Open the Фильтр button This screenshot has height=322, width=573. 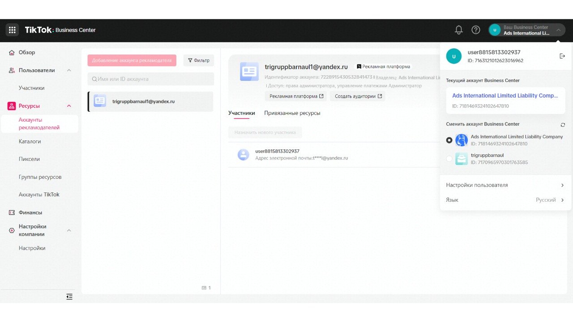pyautogui.click(x=199, y=60)
